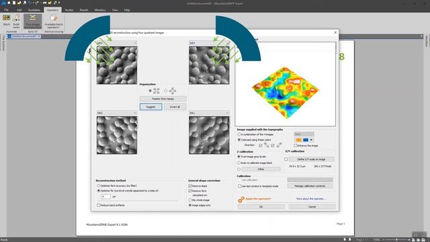The width and height of the screenshot is (430, 242).
Task: Enable Use last context in template mode
Action: (239, 186)
